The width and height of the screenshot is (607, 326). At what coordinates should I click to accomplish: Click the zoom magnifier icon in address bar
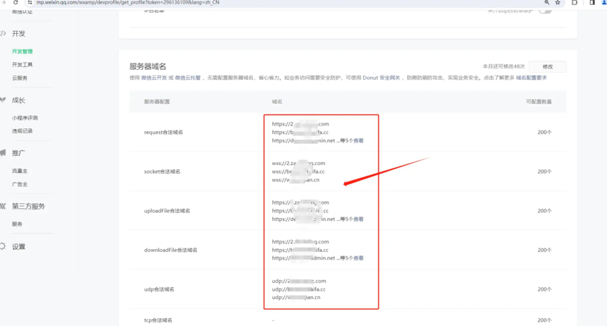547,2
